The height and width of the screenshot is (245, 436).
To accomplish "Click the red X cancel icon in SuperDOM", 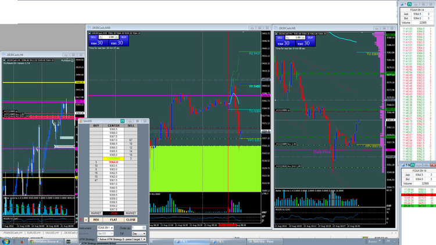I will (x=81, y=220).
